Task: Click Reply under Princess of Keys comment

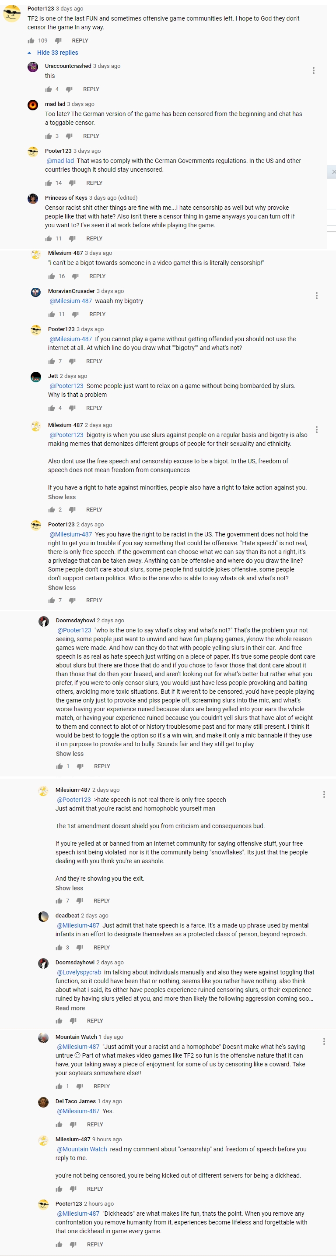Action: coord(94,239)
